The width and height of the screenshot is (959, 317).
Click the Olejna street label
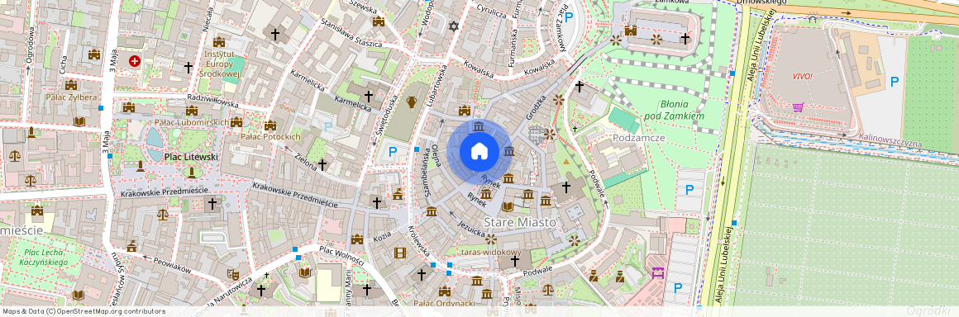437,156
